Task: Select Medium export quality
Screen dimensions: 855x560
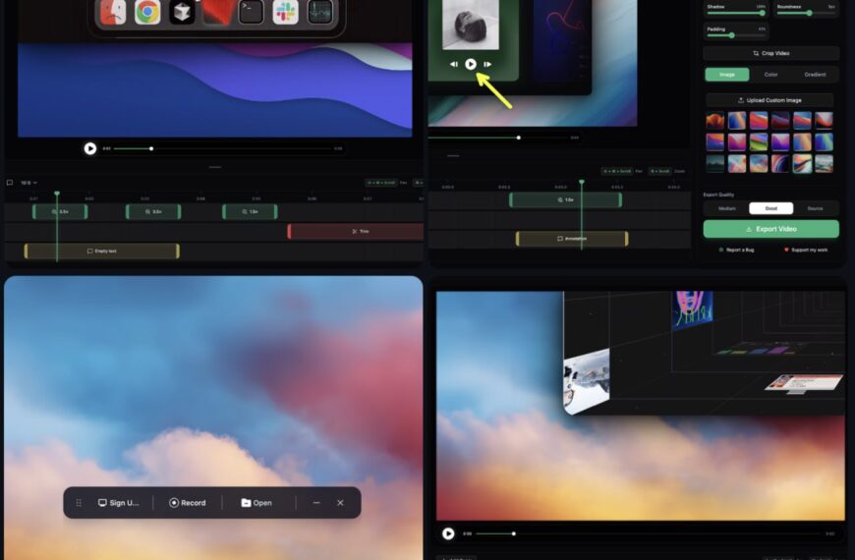Action: 726,208
